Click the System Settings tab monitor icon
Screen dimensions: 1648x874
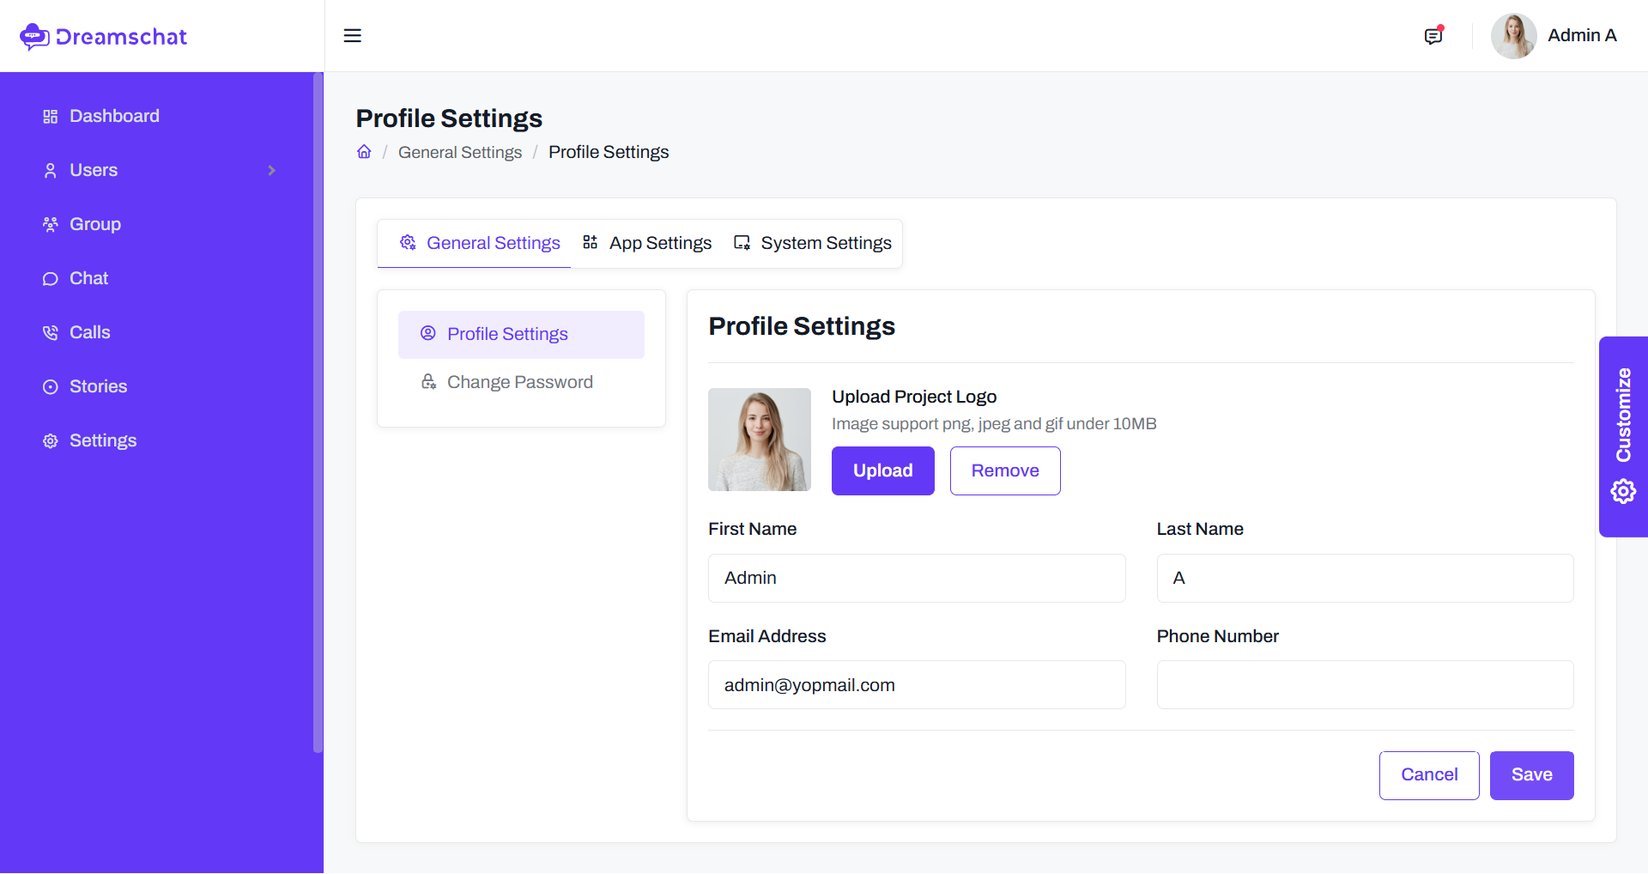(x=742, y=243)
